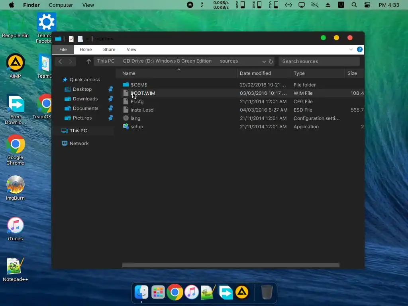This screenshot has height=306, width=408.
Task: Sort by the Size column header
Action: [354, 73]
